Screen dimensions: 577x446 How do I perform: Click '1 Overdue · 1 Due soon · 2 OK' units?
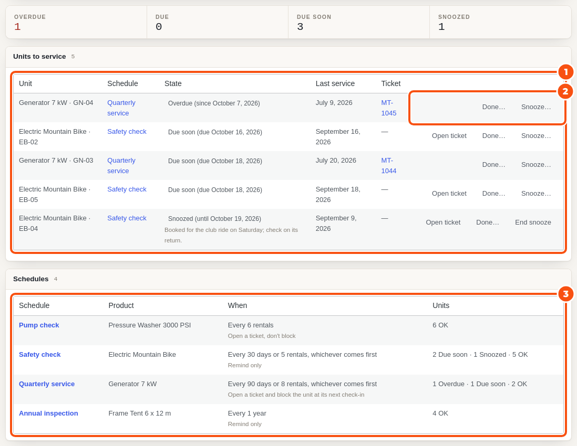(x=479, y=384)
